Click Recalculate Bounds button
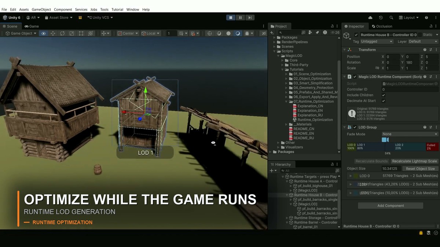Image resolution: width=440 pixels, height=247 pixels. point(371,161)
